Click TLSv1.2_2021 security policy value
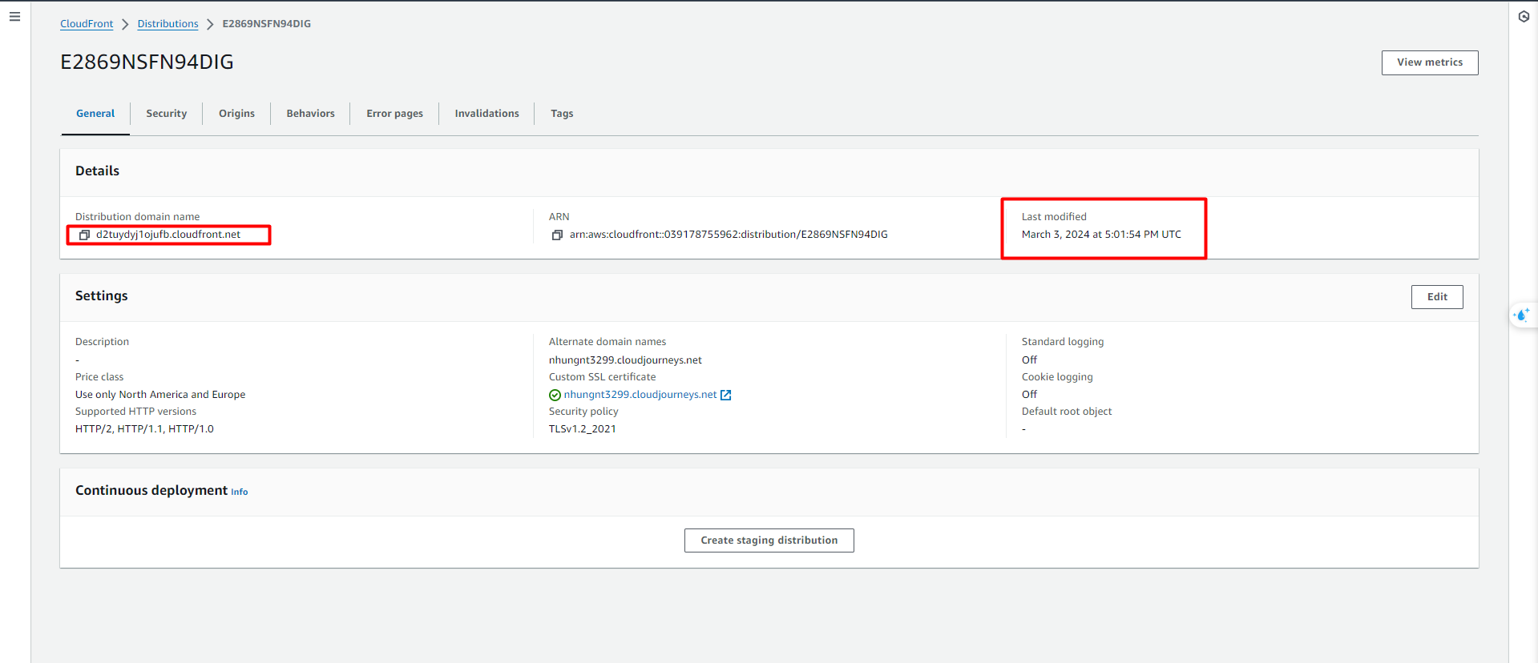Image resolution: width=1538 pixels, height=663 pixels. click(583, 429)
